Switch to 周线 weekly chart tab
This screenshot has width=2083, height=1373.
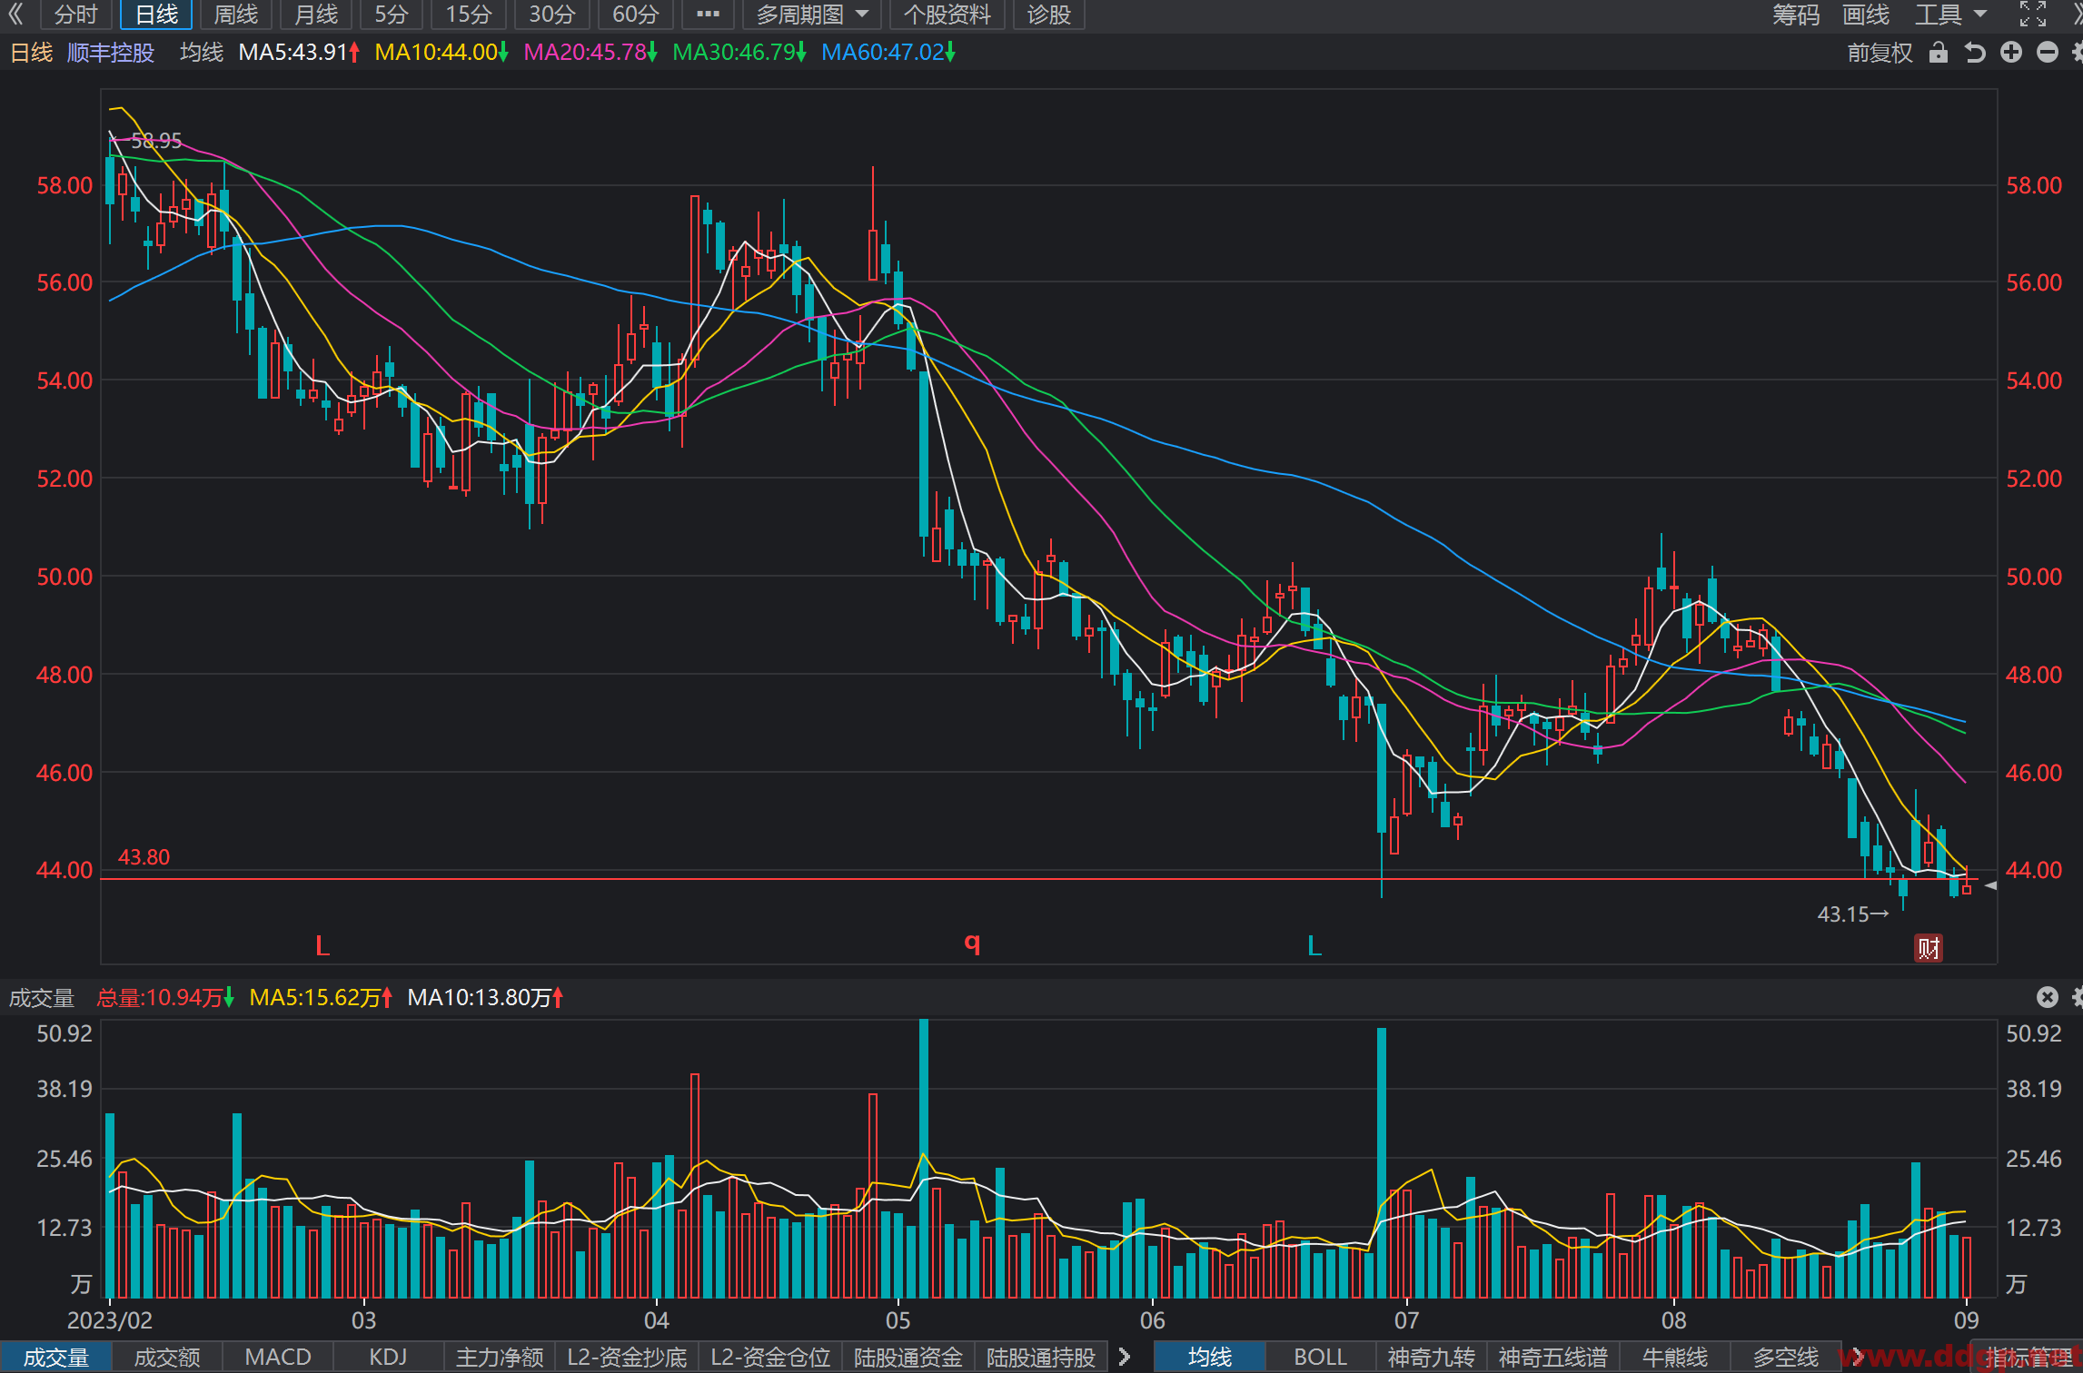pyautogui.click(x=236, y=15)
